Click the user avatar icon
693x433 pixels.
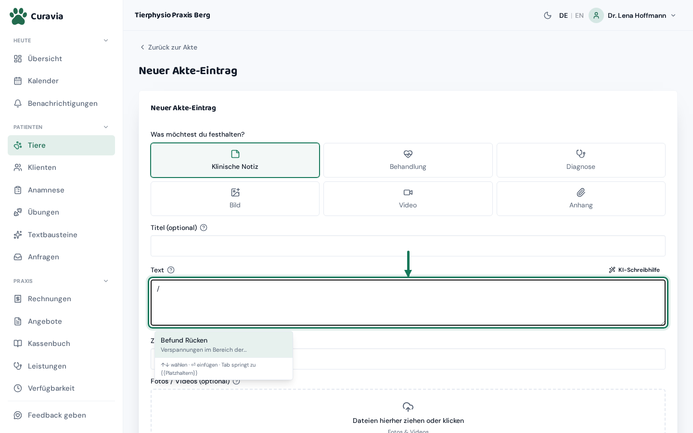click(596, 15)
